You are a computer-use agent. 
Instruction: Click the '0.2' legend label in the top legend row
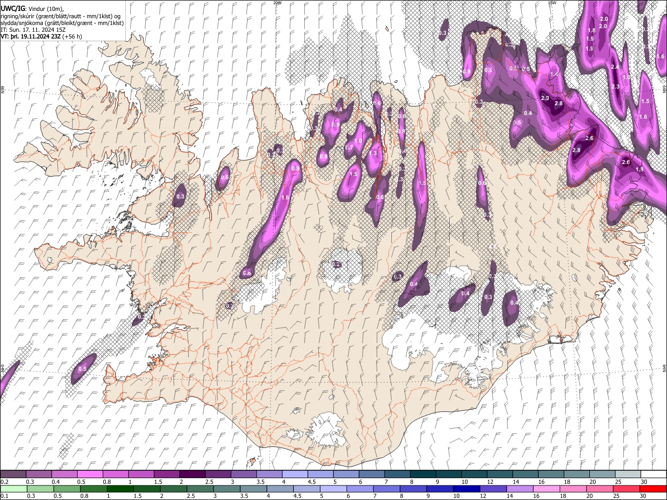click(x=4, y=482)
